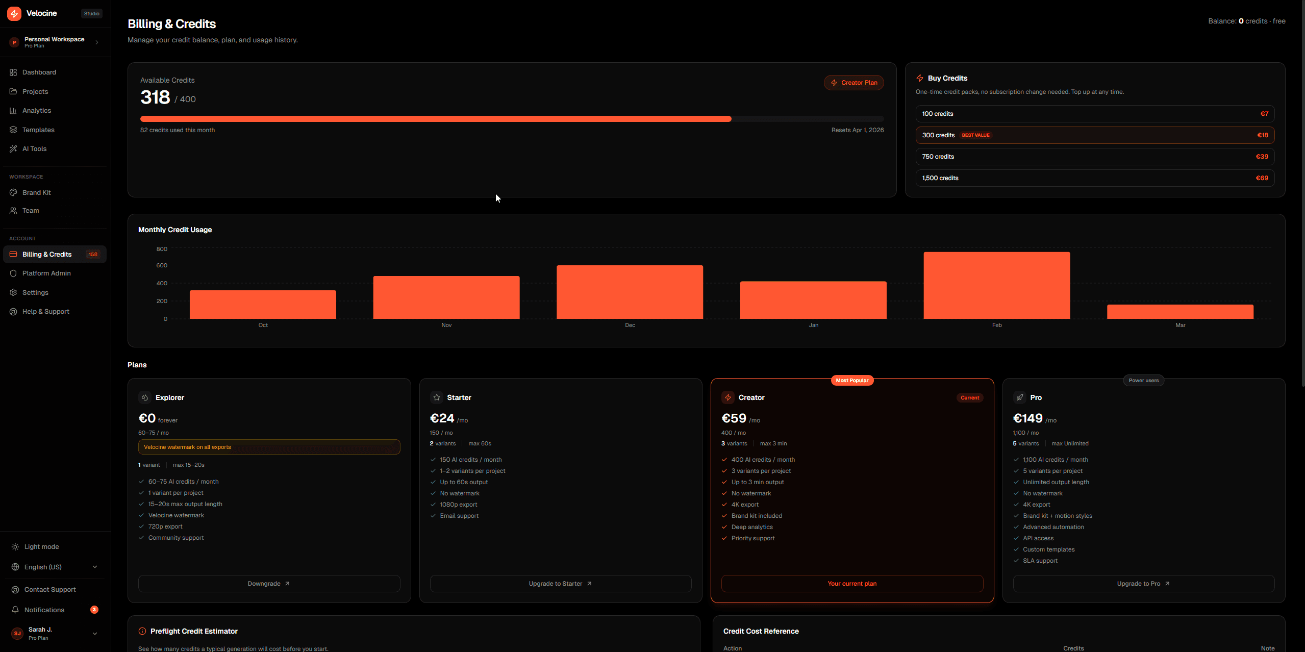Screen dimensions: 1305x652
Task: Click the Notifications bell icon
Action: click(15, 610)
